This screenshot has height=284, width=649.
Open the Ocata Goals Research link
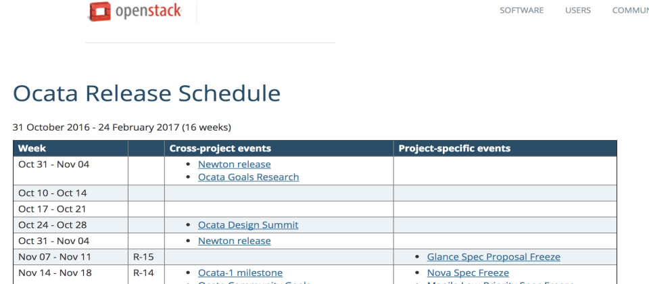pos(248,177)
